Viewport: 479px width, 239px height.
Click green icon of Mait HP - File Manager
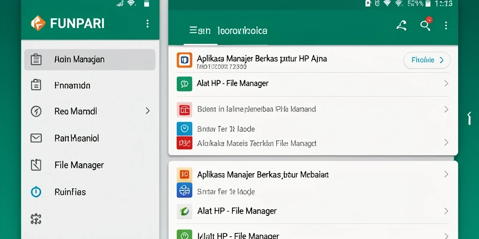[x=184, y=235]
